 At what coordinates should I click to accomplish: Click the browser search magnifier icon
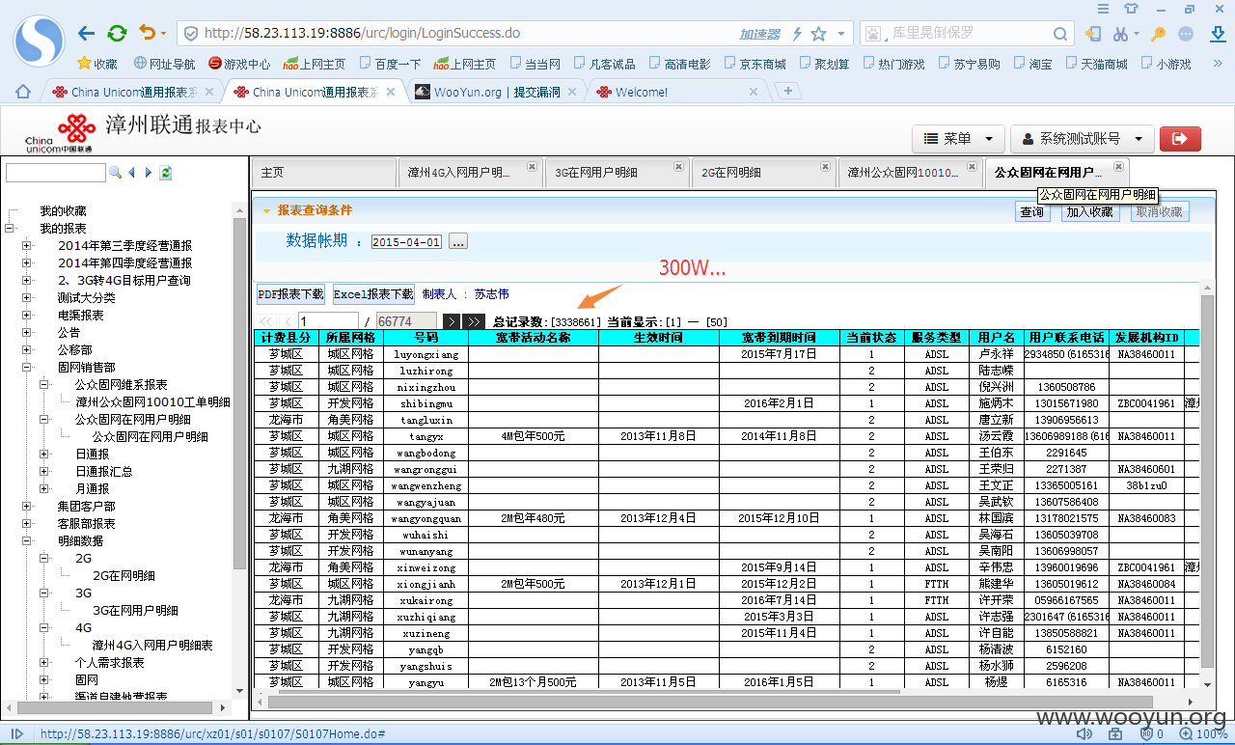tap(1060, 34)
